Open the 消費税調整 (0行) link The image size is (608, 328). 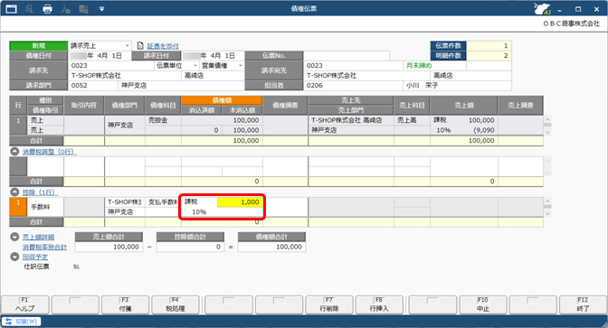click(x=49, y=152)
